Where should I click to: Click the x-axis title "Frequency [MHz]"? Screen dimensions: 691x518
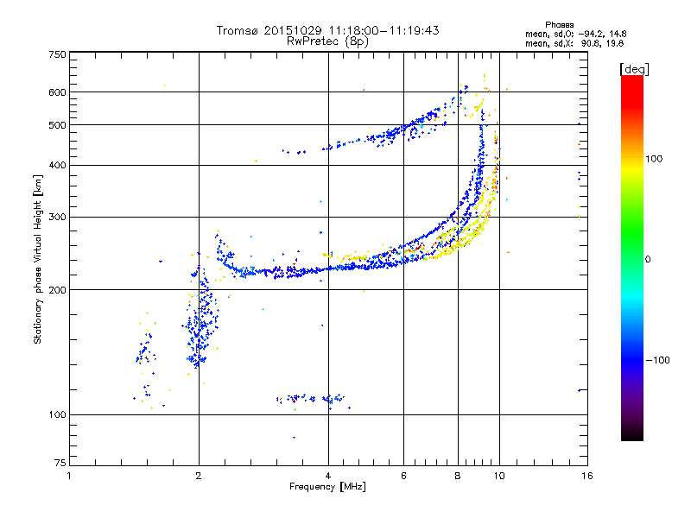tap(327, 487)
